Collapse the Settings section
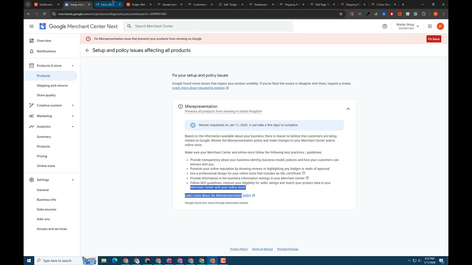The height and width of the screenshot is (265, 472). point(73,180)
